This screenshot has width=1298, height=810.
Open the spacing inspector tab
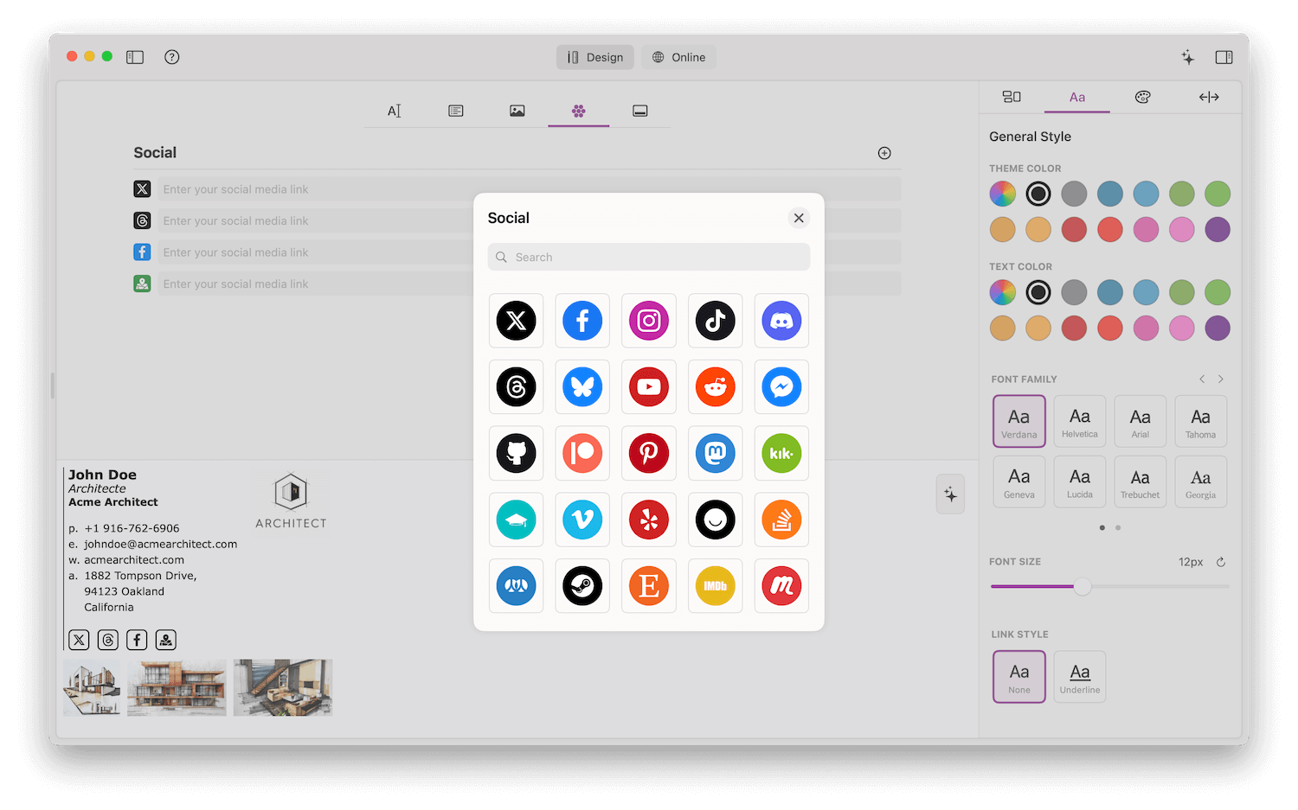pyautogui.click(x=1209, y=97)
